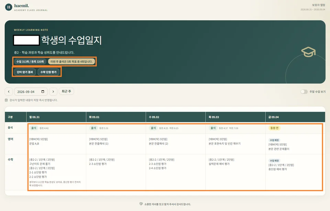This screenshot has height=211, width=330.
Task: Click the 2-4 소단원 평가 entry
Action: [158, 168]
